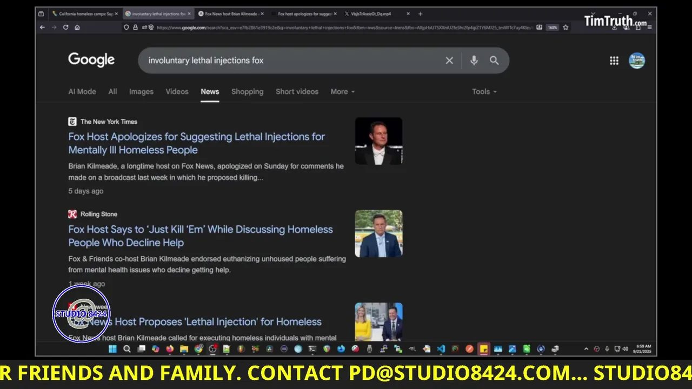Open Windows taskbar search

[127, 349]
